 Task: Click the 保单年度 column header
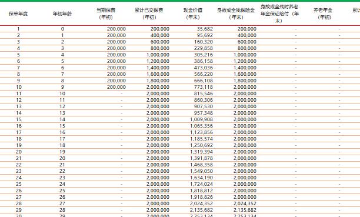coord(18,14)
